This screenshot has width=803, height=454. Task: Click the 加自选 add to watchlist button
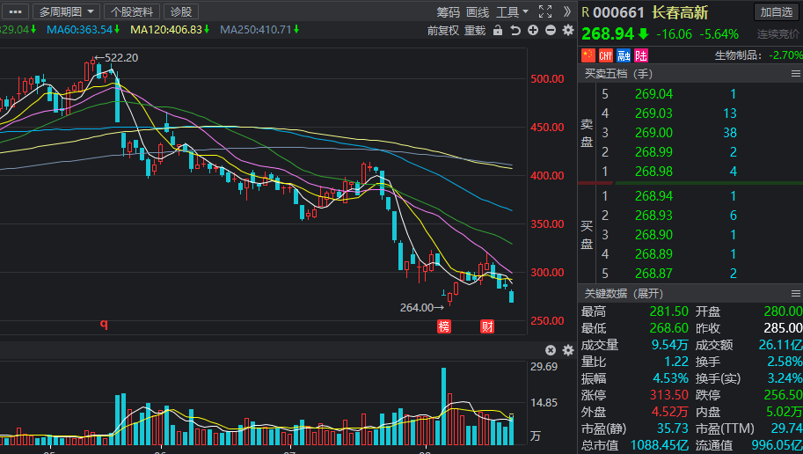(776, 12)
